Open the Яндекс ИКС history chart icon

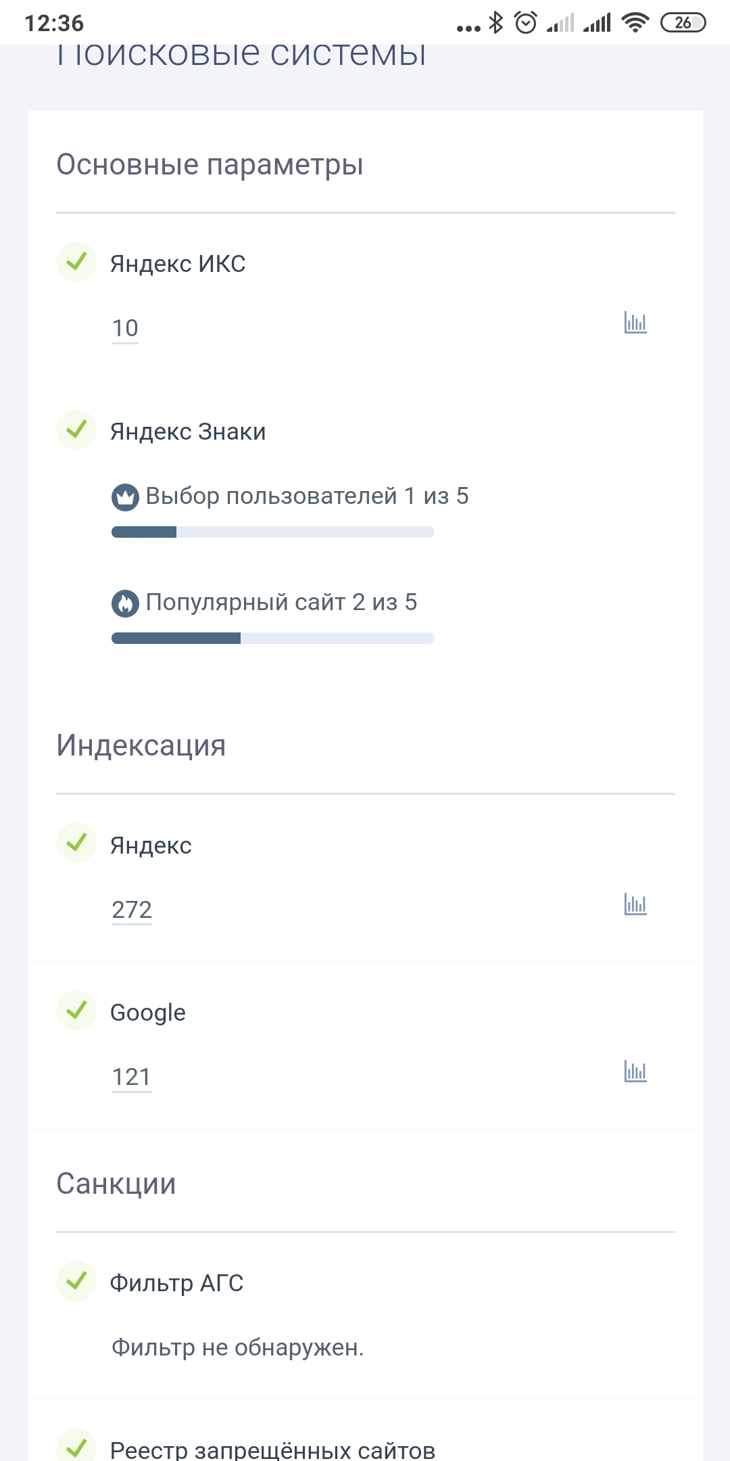(635, 323)
